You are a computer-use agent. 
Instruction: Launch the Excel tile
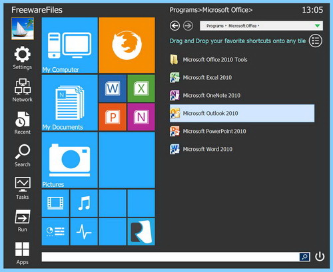coord(141,88)
